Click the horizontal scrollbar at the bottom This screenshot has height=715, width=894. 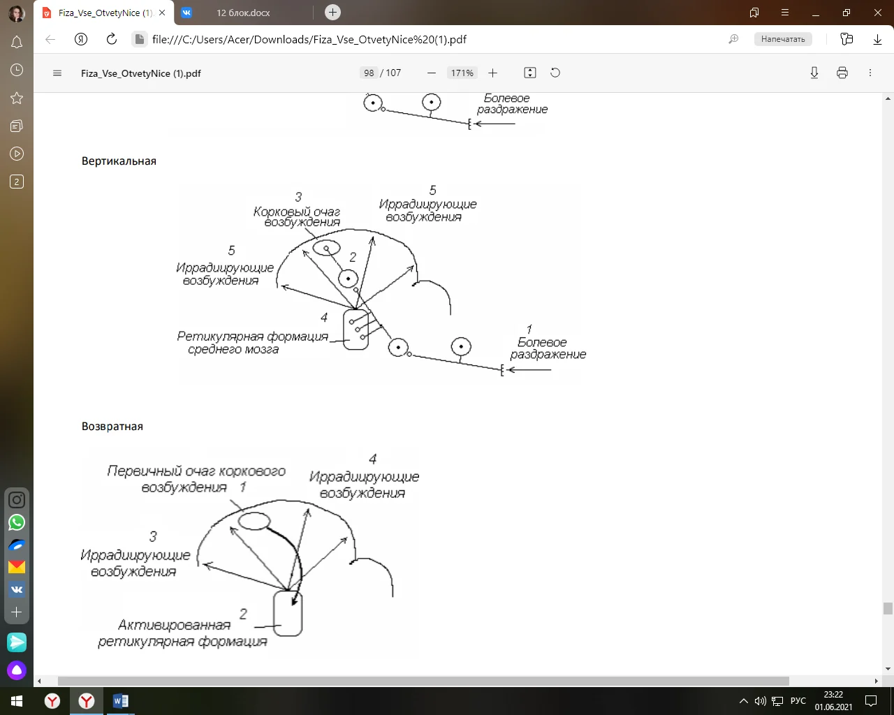point(423,681)
